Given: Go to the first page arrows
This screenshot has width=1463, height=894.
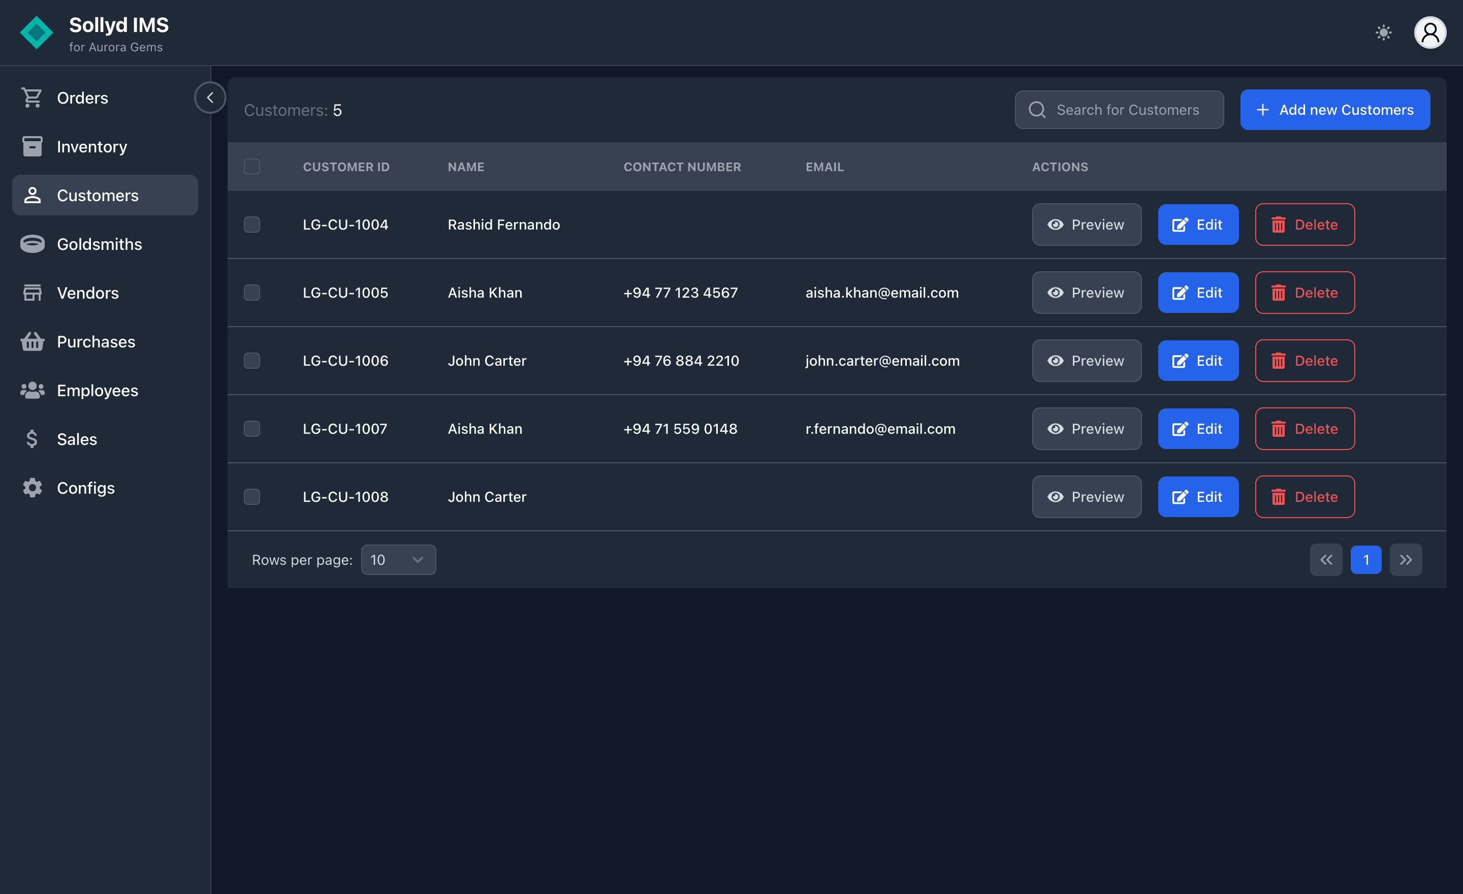Looking at the screenshot, I should [1326, 559].
